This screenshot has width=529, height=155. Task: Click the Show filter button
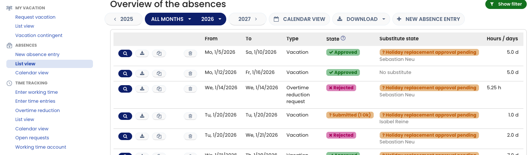tap(506, 4)
